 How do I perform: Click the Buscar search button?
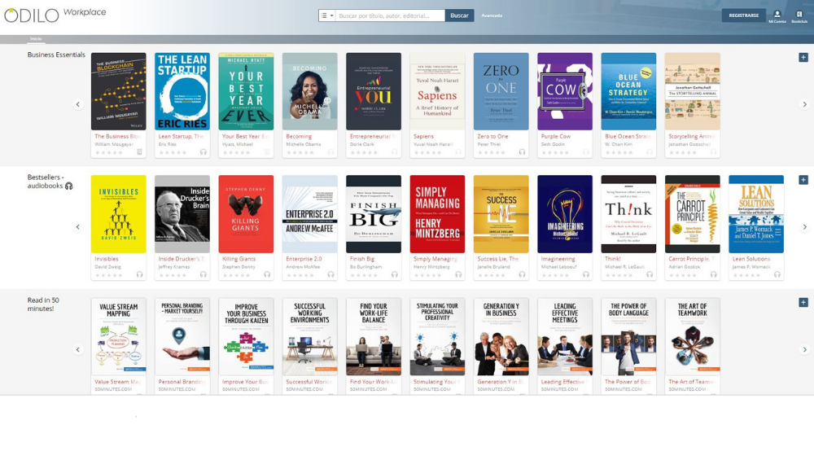click(x=459, y=15)
